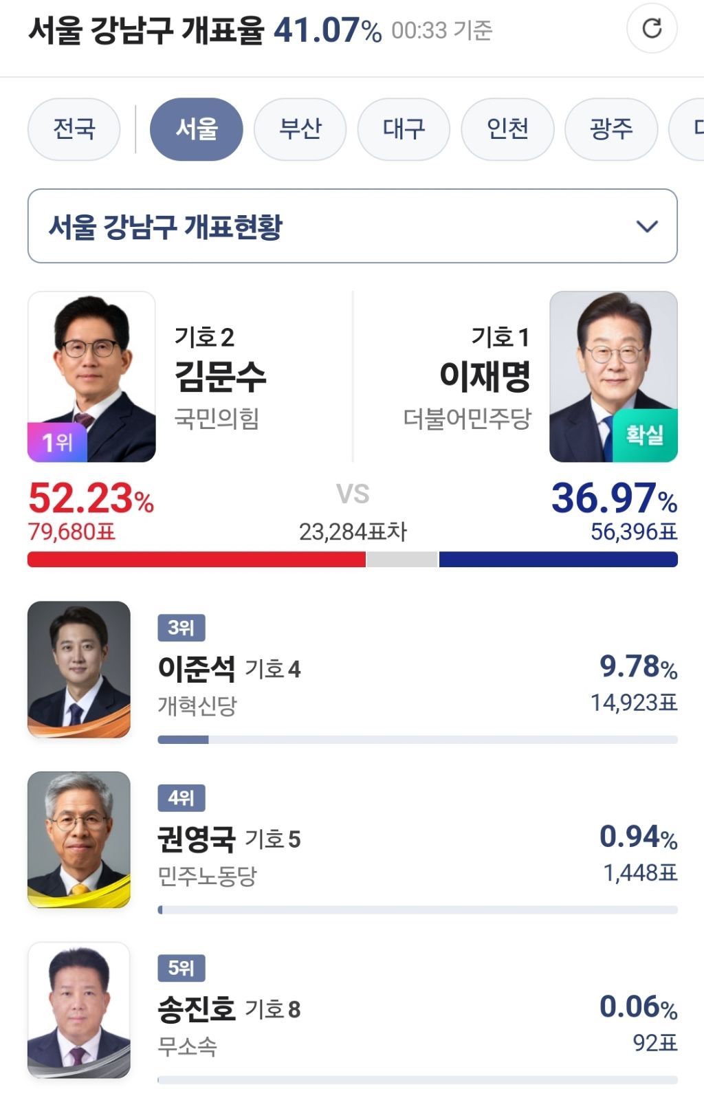Open the 인천 region tab

pyautogui.click(x=507, y=129)
